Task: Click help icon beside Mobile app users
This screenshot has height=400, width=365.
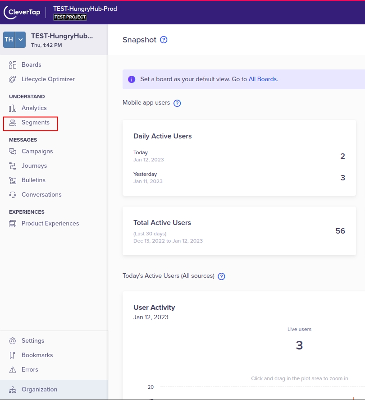Action: tap(177, 103)
